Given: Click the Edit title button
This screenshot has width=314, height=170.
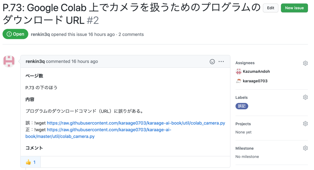Looking at the screenshot, I should pyautogui.click(x=271, y=8).
